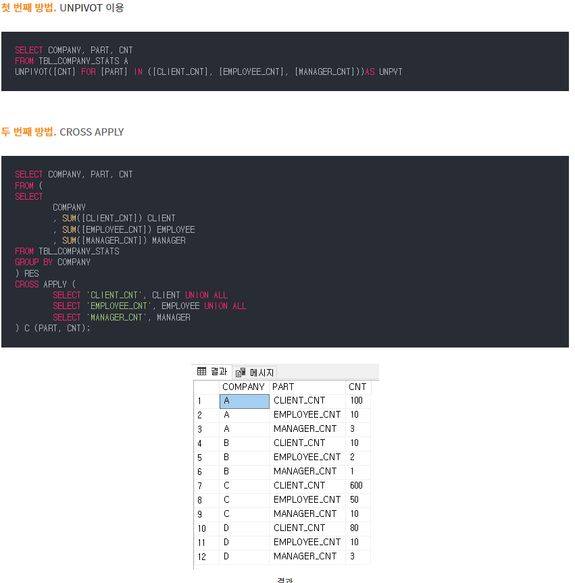
Task: Click the GROUP BY COMPANY code line
Action: (53, 262)
